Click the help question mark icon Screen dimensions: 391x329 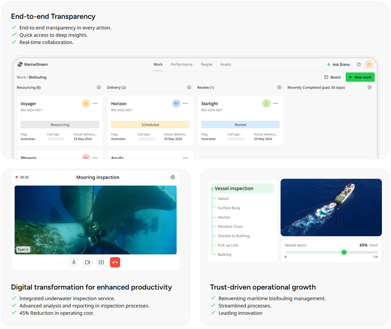tap(359, 64)
